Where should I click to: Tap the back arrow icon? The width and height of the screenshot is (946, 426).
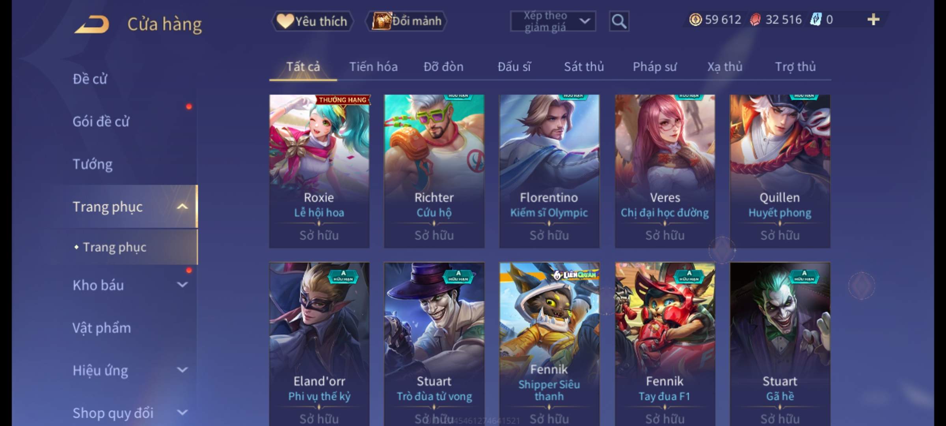(92, 24)
